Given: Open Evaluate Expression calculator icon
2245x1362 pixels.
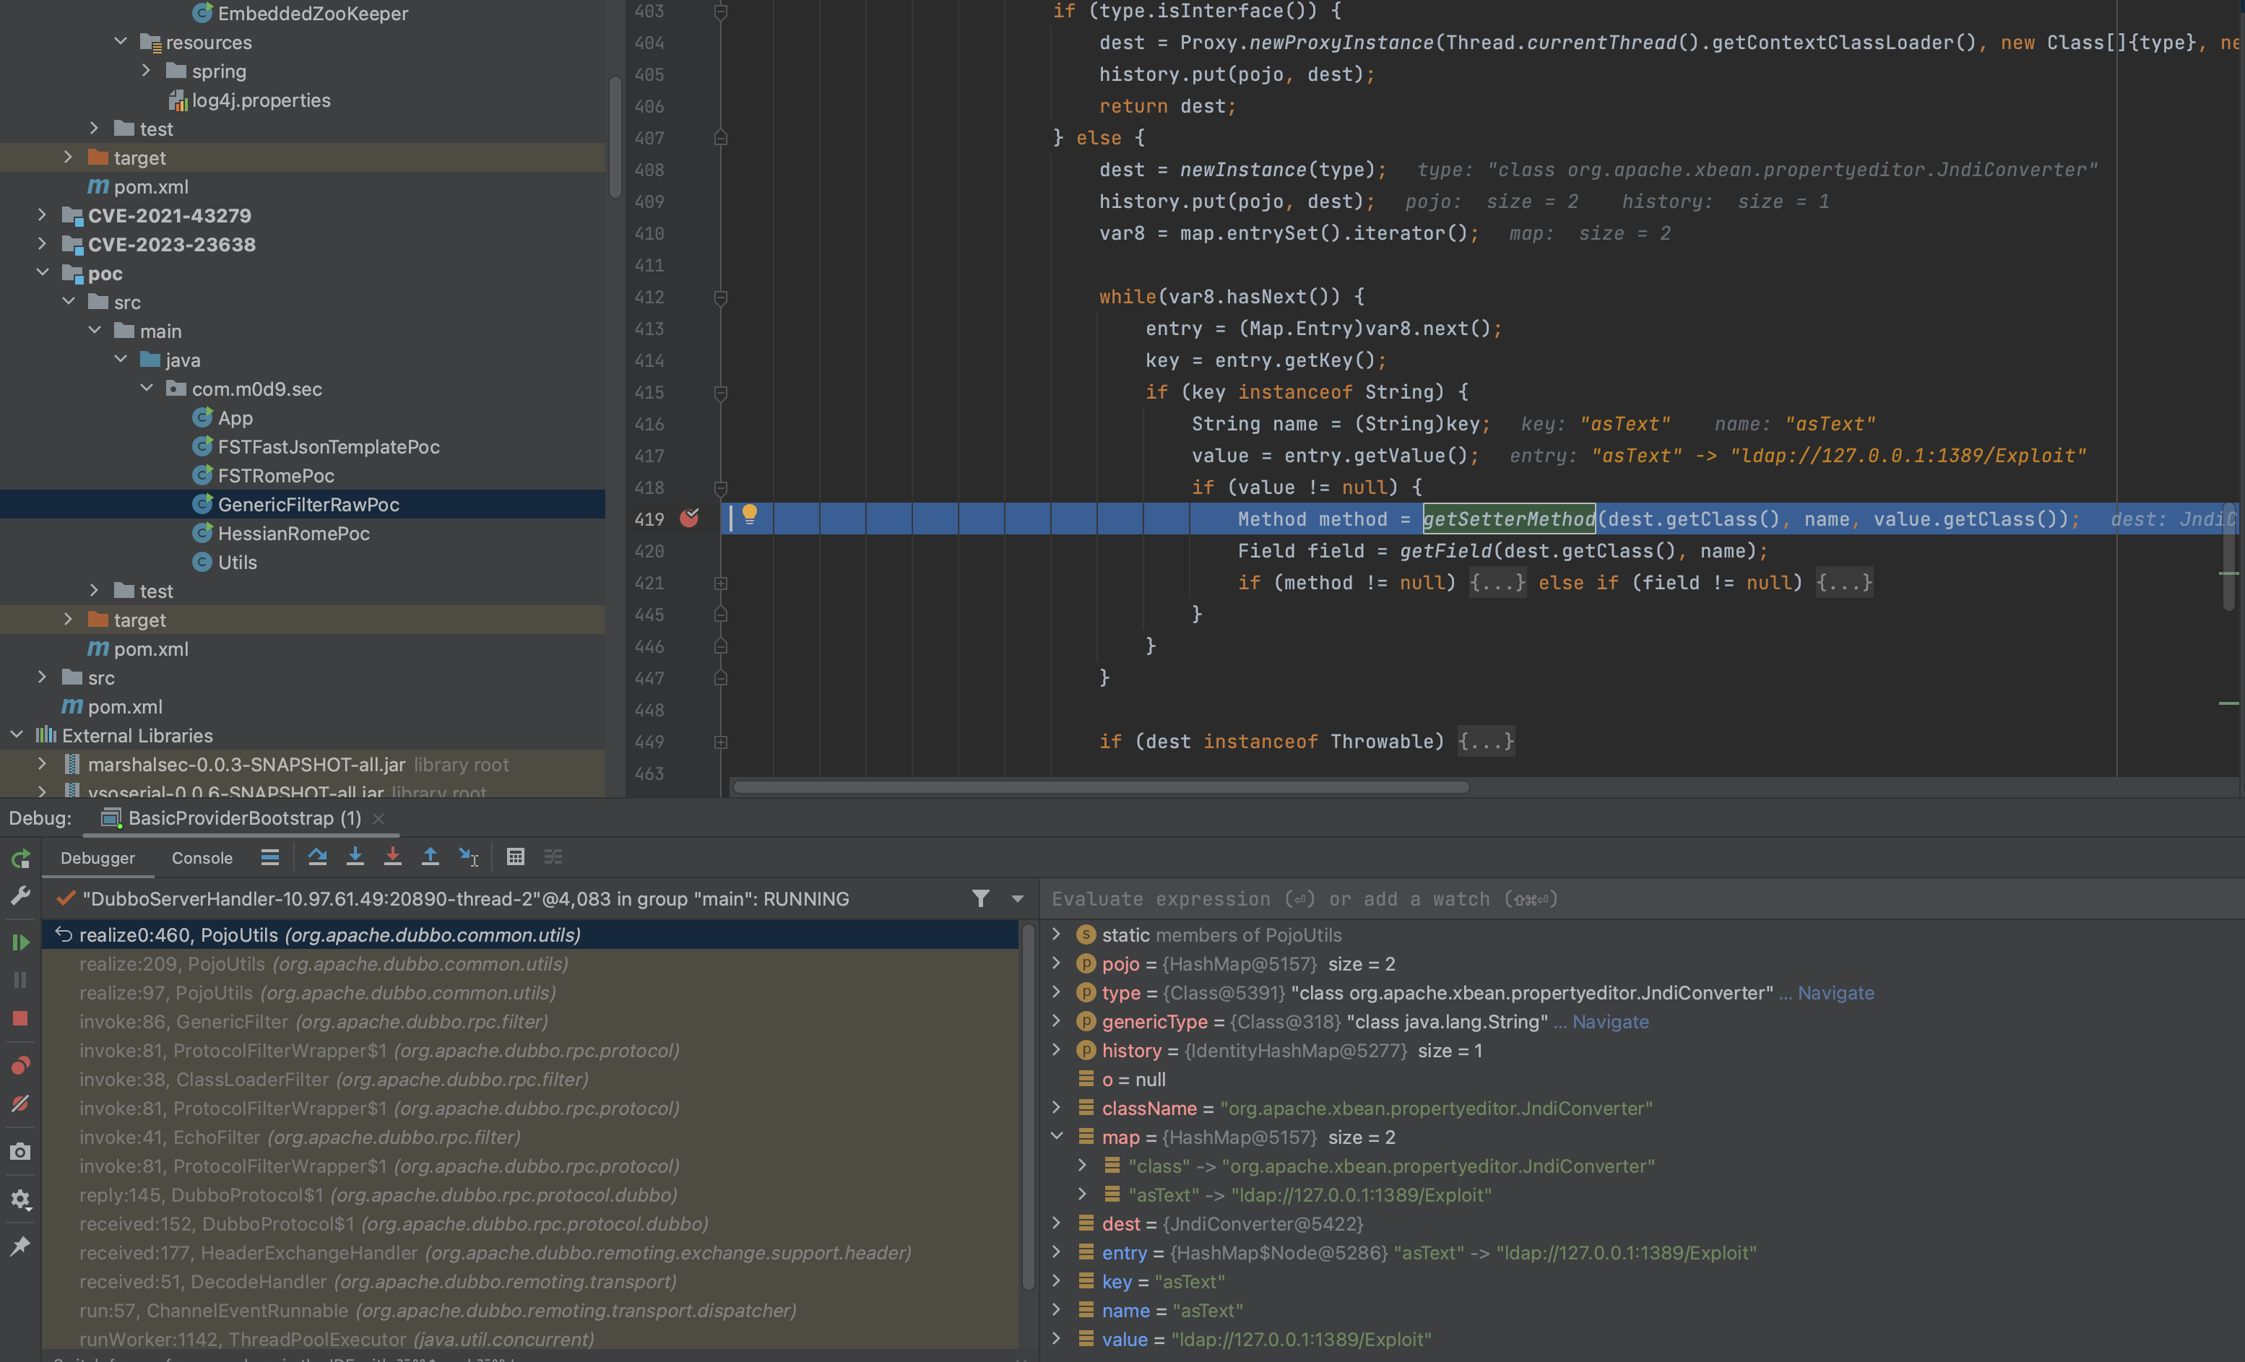Looking at the screenshot, I should pos(516,856).
